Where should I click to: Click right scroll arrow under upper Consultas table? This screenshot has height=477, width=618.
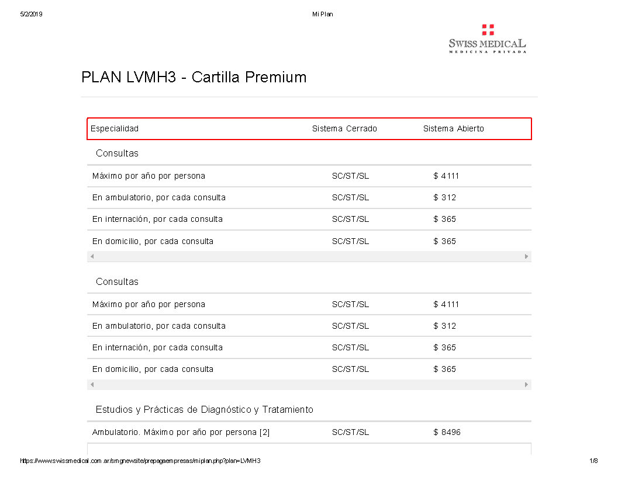(526, 256)
